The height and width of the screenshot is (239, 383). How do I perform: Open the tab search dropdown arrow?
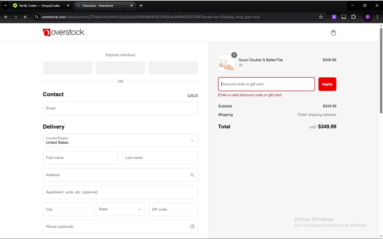pos(5,6)
